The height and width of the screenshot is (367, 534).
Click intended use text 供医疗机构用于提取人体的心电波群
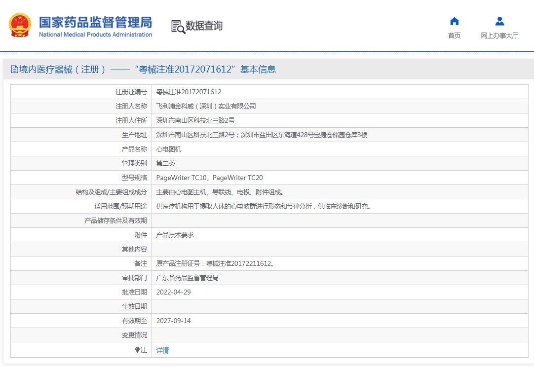264,206
